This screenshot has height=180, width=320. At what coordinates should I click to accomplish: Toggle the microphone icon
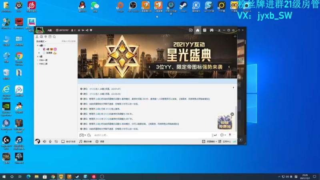[50, 142]
